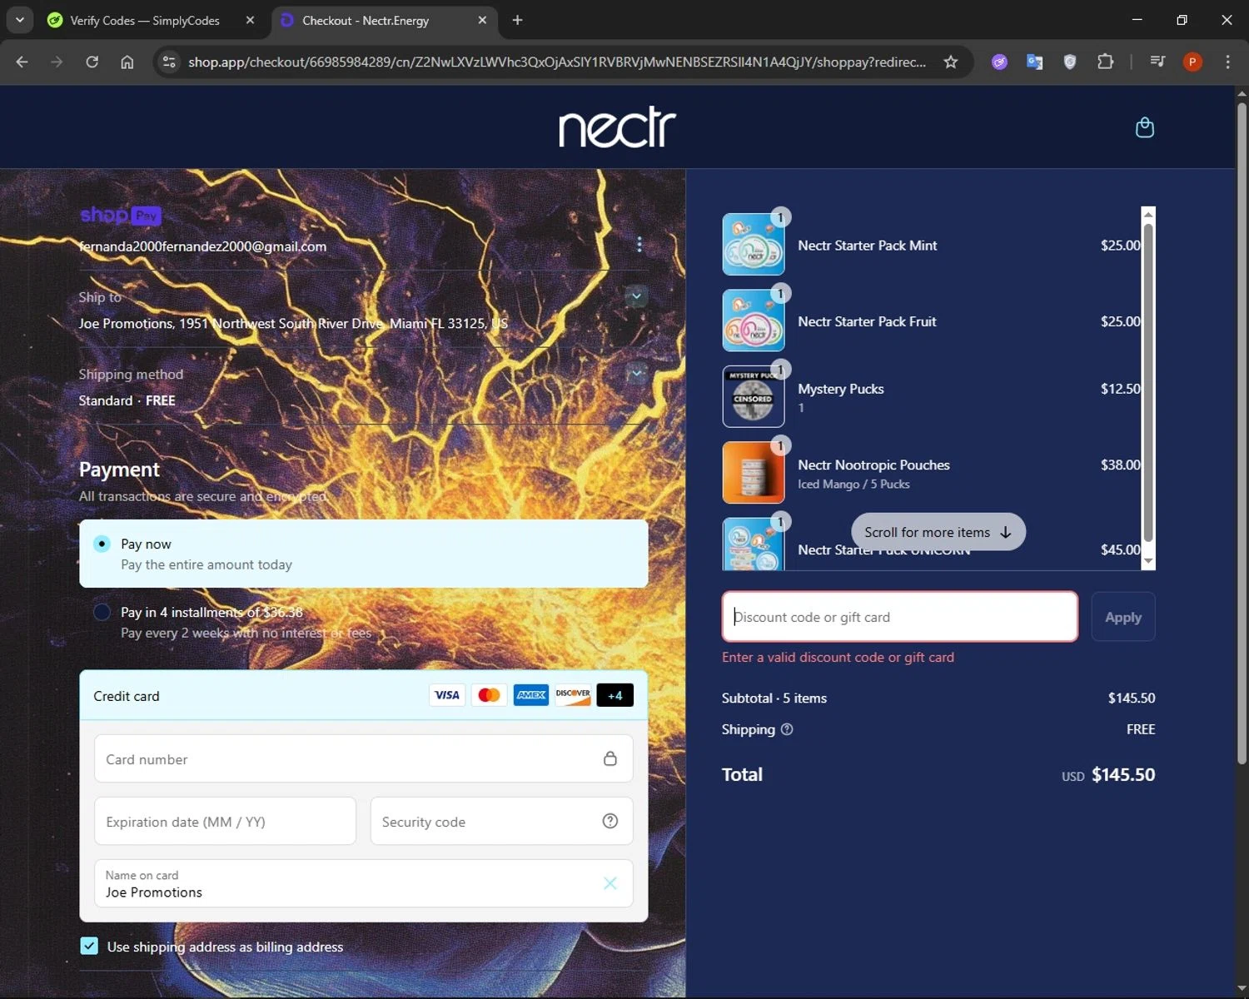Click the Mystery Pucks thumbnail
1249x999 pixels.
coord(753,396)
